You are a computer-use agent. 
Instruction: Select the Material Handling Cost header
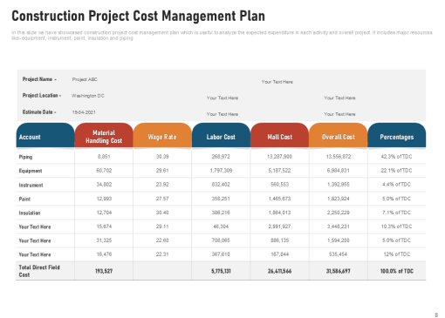(x=104, y=135)
